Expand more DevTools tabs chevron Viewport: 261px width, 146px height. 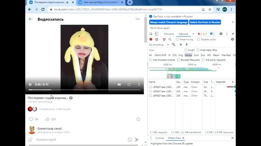[193, 34]
